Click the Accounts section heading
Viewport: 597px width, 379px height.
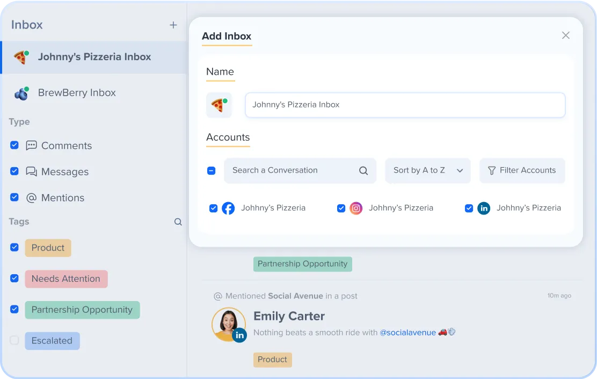pyautogui.click(x=228, y=137)
